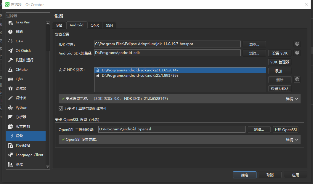313x184 pixels.
Task: Click the Android SDK path field
Action: tap(167, 53)
